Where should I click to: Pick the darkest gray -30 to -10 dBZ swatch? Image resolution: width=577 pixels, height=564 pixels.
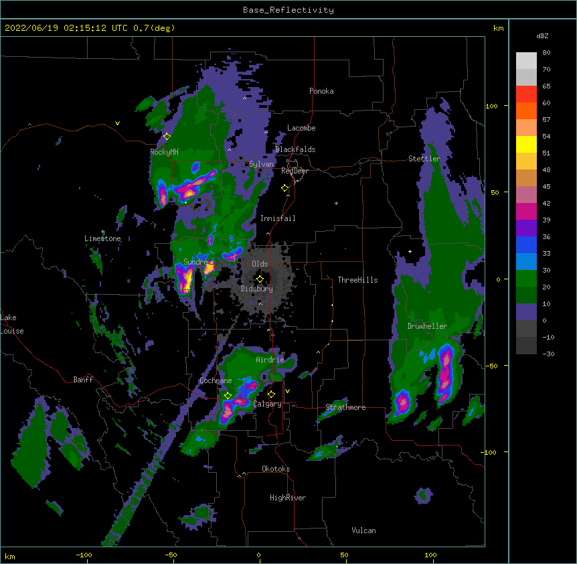(x=526, y=346)
